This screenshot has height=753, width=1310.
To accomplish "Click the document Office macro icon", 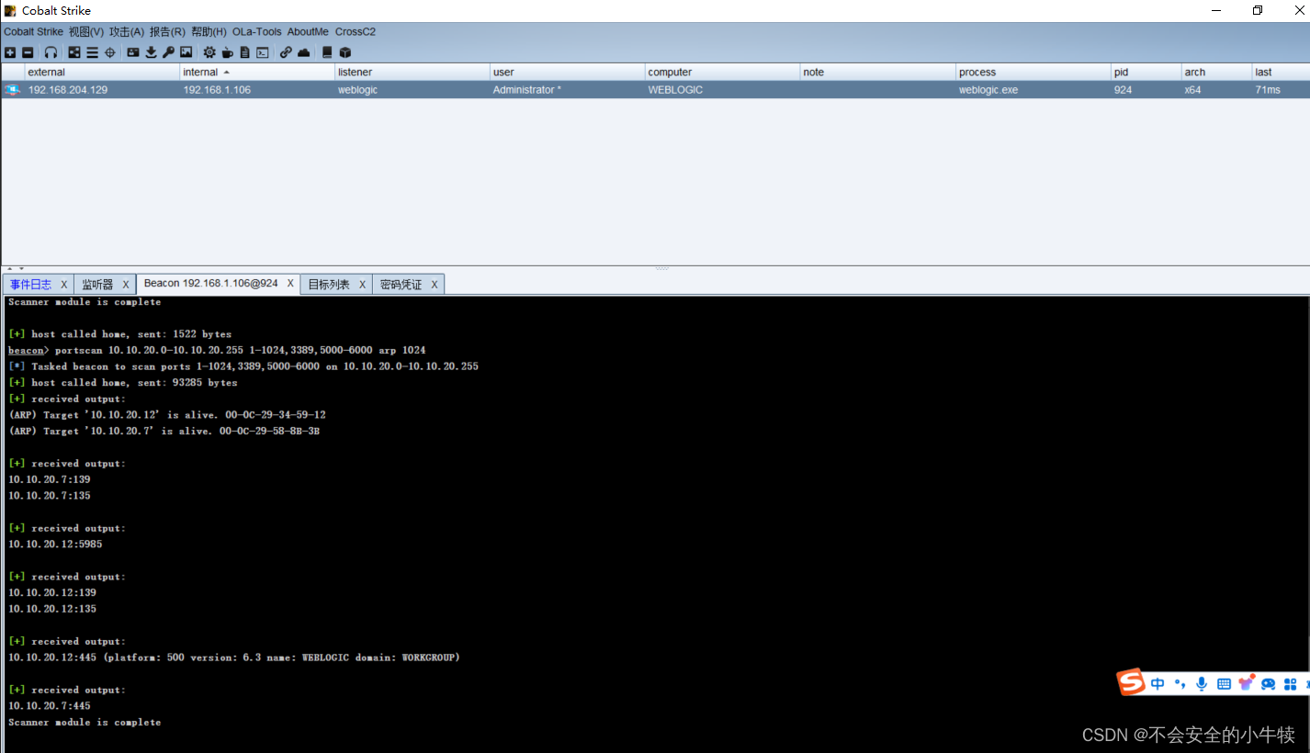I will coord(244,52).
